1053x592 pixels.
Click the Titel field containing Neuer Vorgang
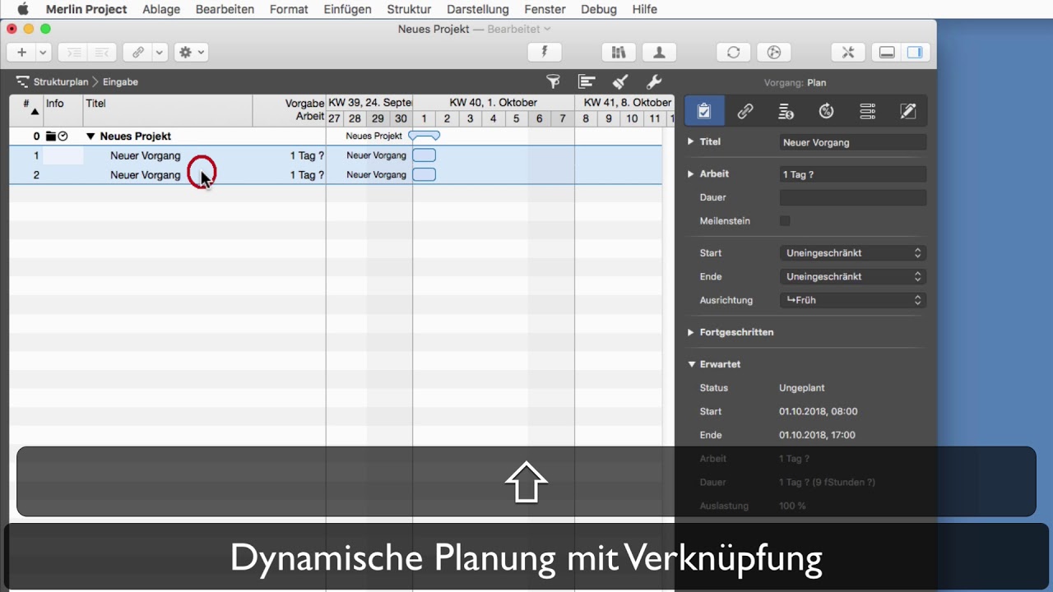point(853,142)
